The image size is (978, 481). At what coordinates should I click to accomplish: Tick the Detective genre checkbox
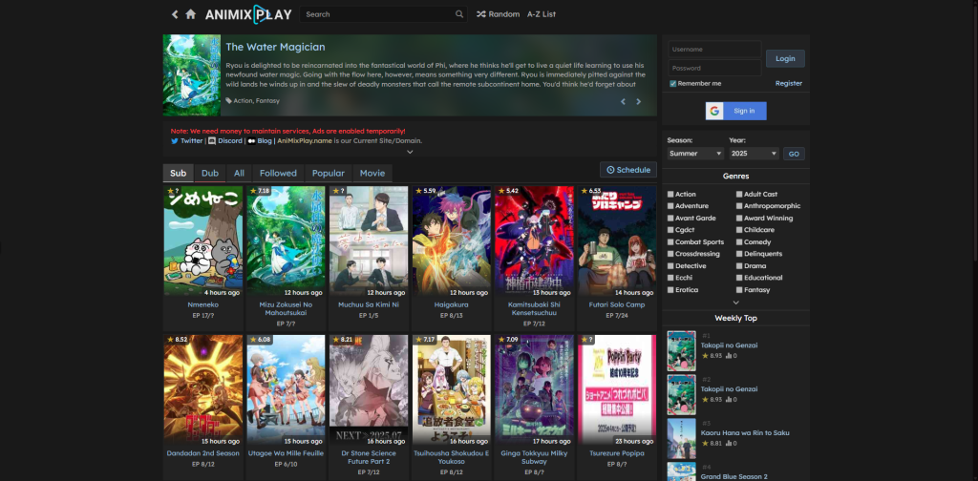pos(670,266)
